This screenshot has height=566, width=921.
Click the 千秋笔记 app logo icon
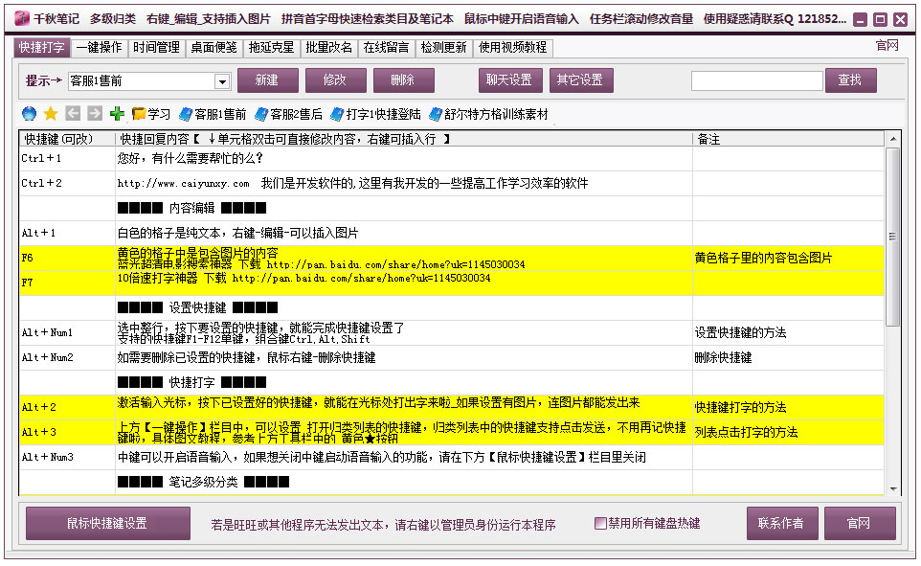tap(22, 19)
